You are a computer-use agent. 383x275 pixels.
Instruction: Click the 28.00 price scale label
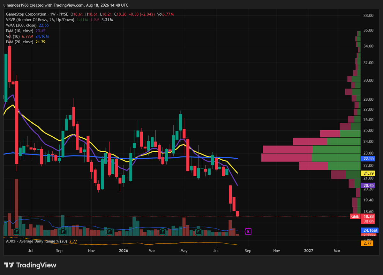[369, 99]
